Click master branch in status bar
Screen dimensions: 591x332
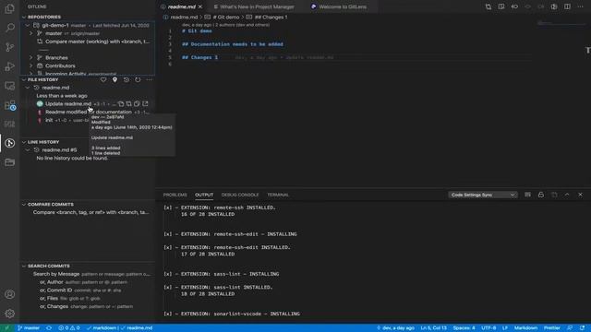coord(29,328)
